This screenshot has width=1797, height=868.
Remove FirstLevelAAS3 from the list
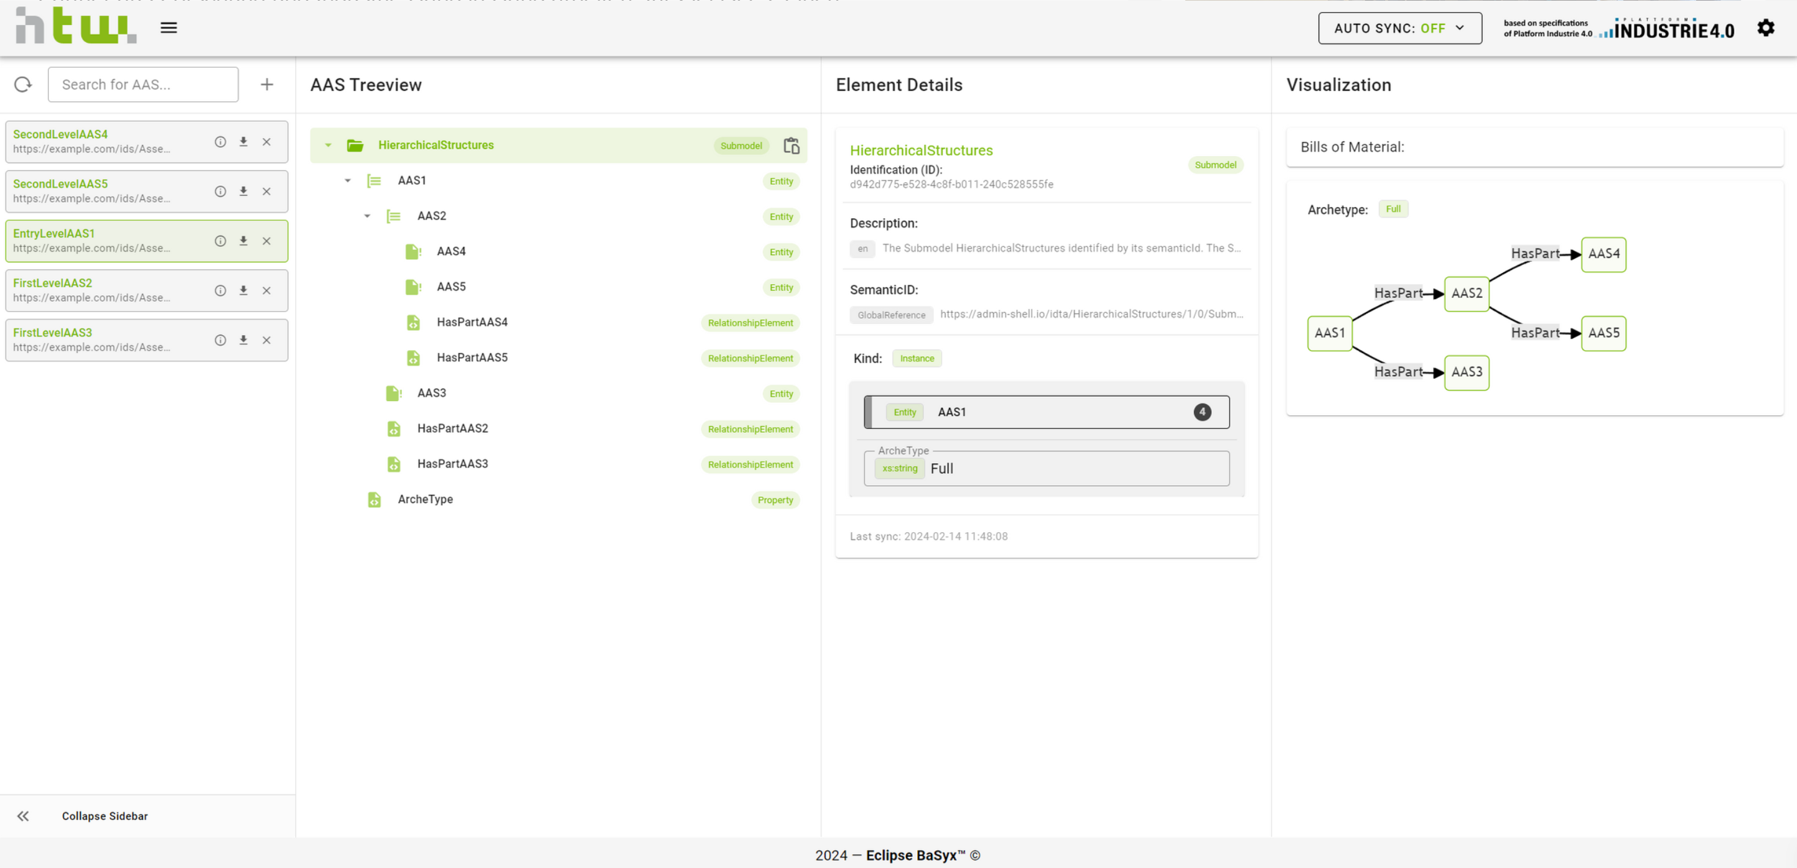point(266,340)
